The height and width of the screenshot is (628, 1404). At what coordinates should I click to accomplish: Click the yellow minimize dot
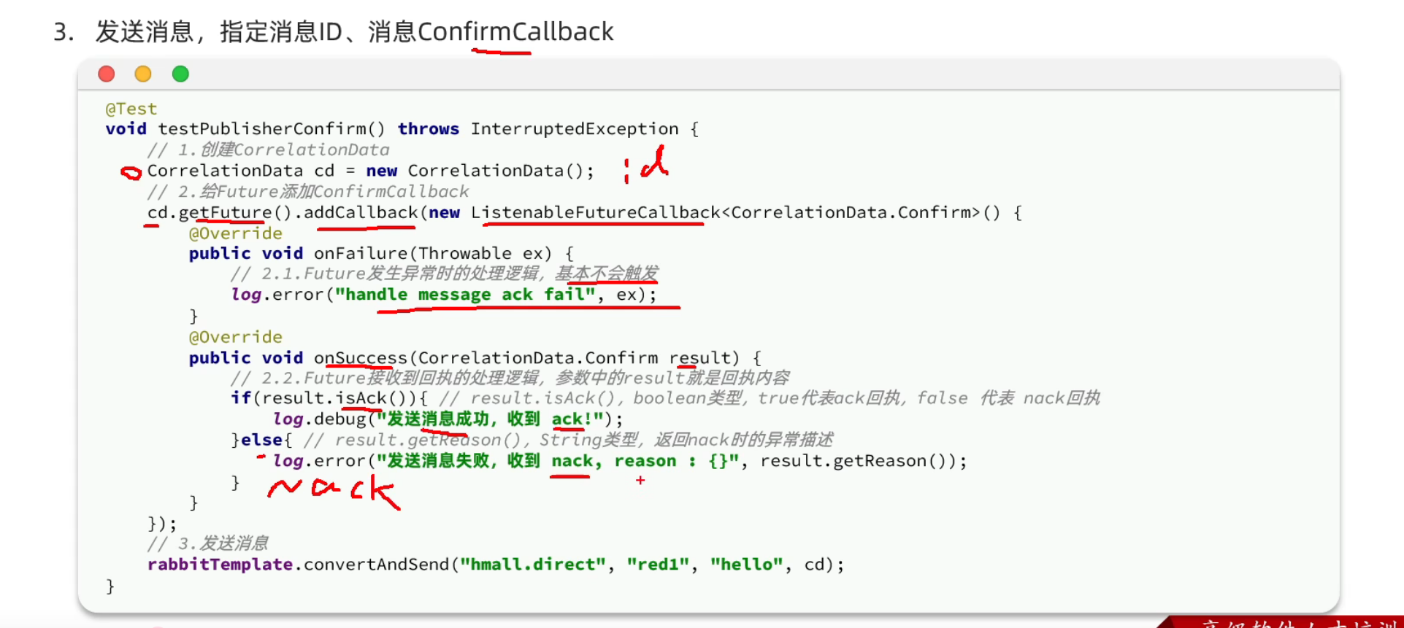[x=143, y=74]
